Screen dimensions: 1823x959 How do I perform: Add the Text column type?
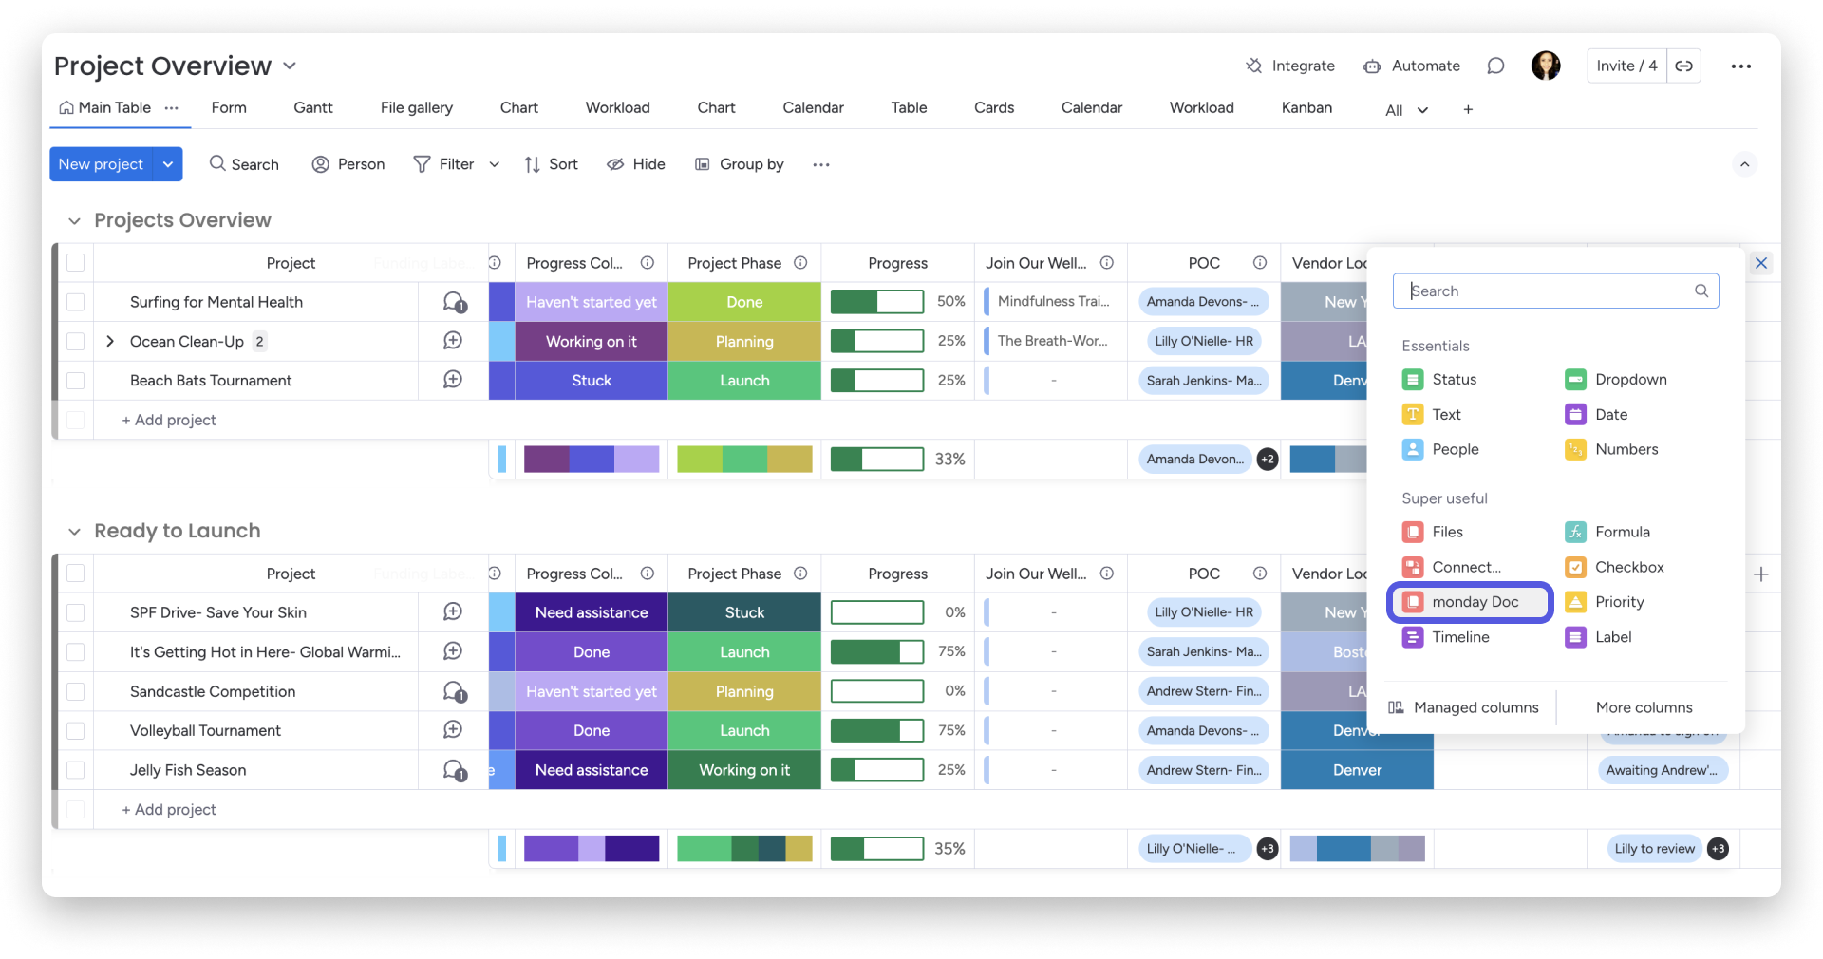[x=1432, y=414]
